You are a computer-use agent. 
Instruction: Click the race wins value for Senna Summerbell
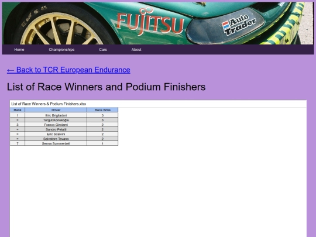tap(102, 143)
